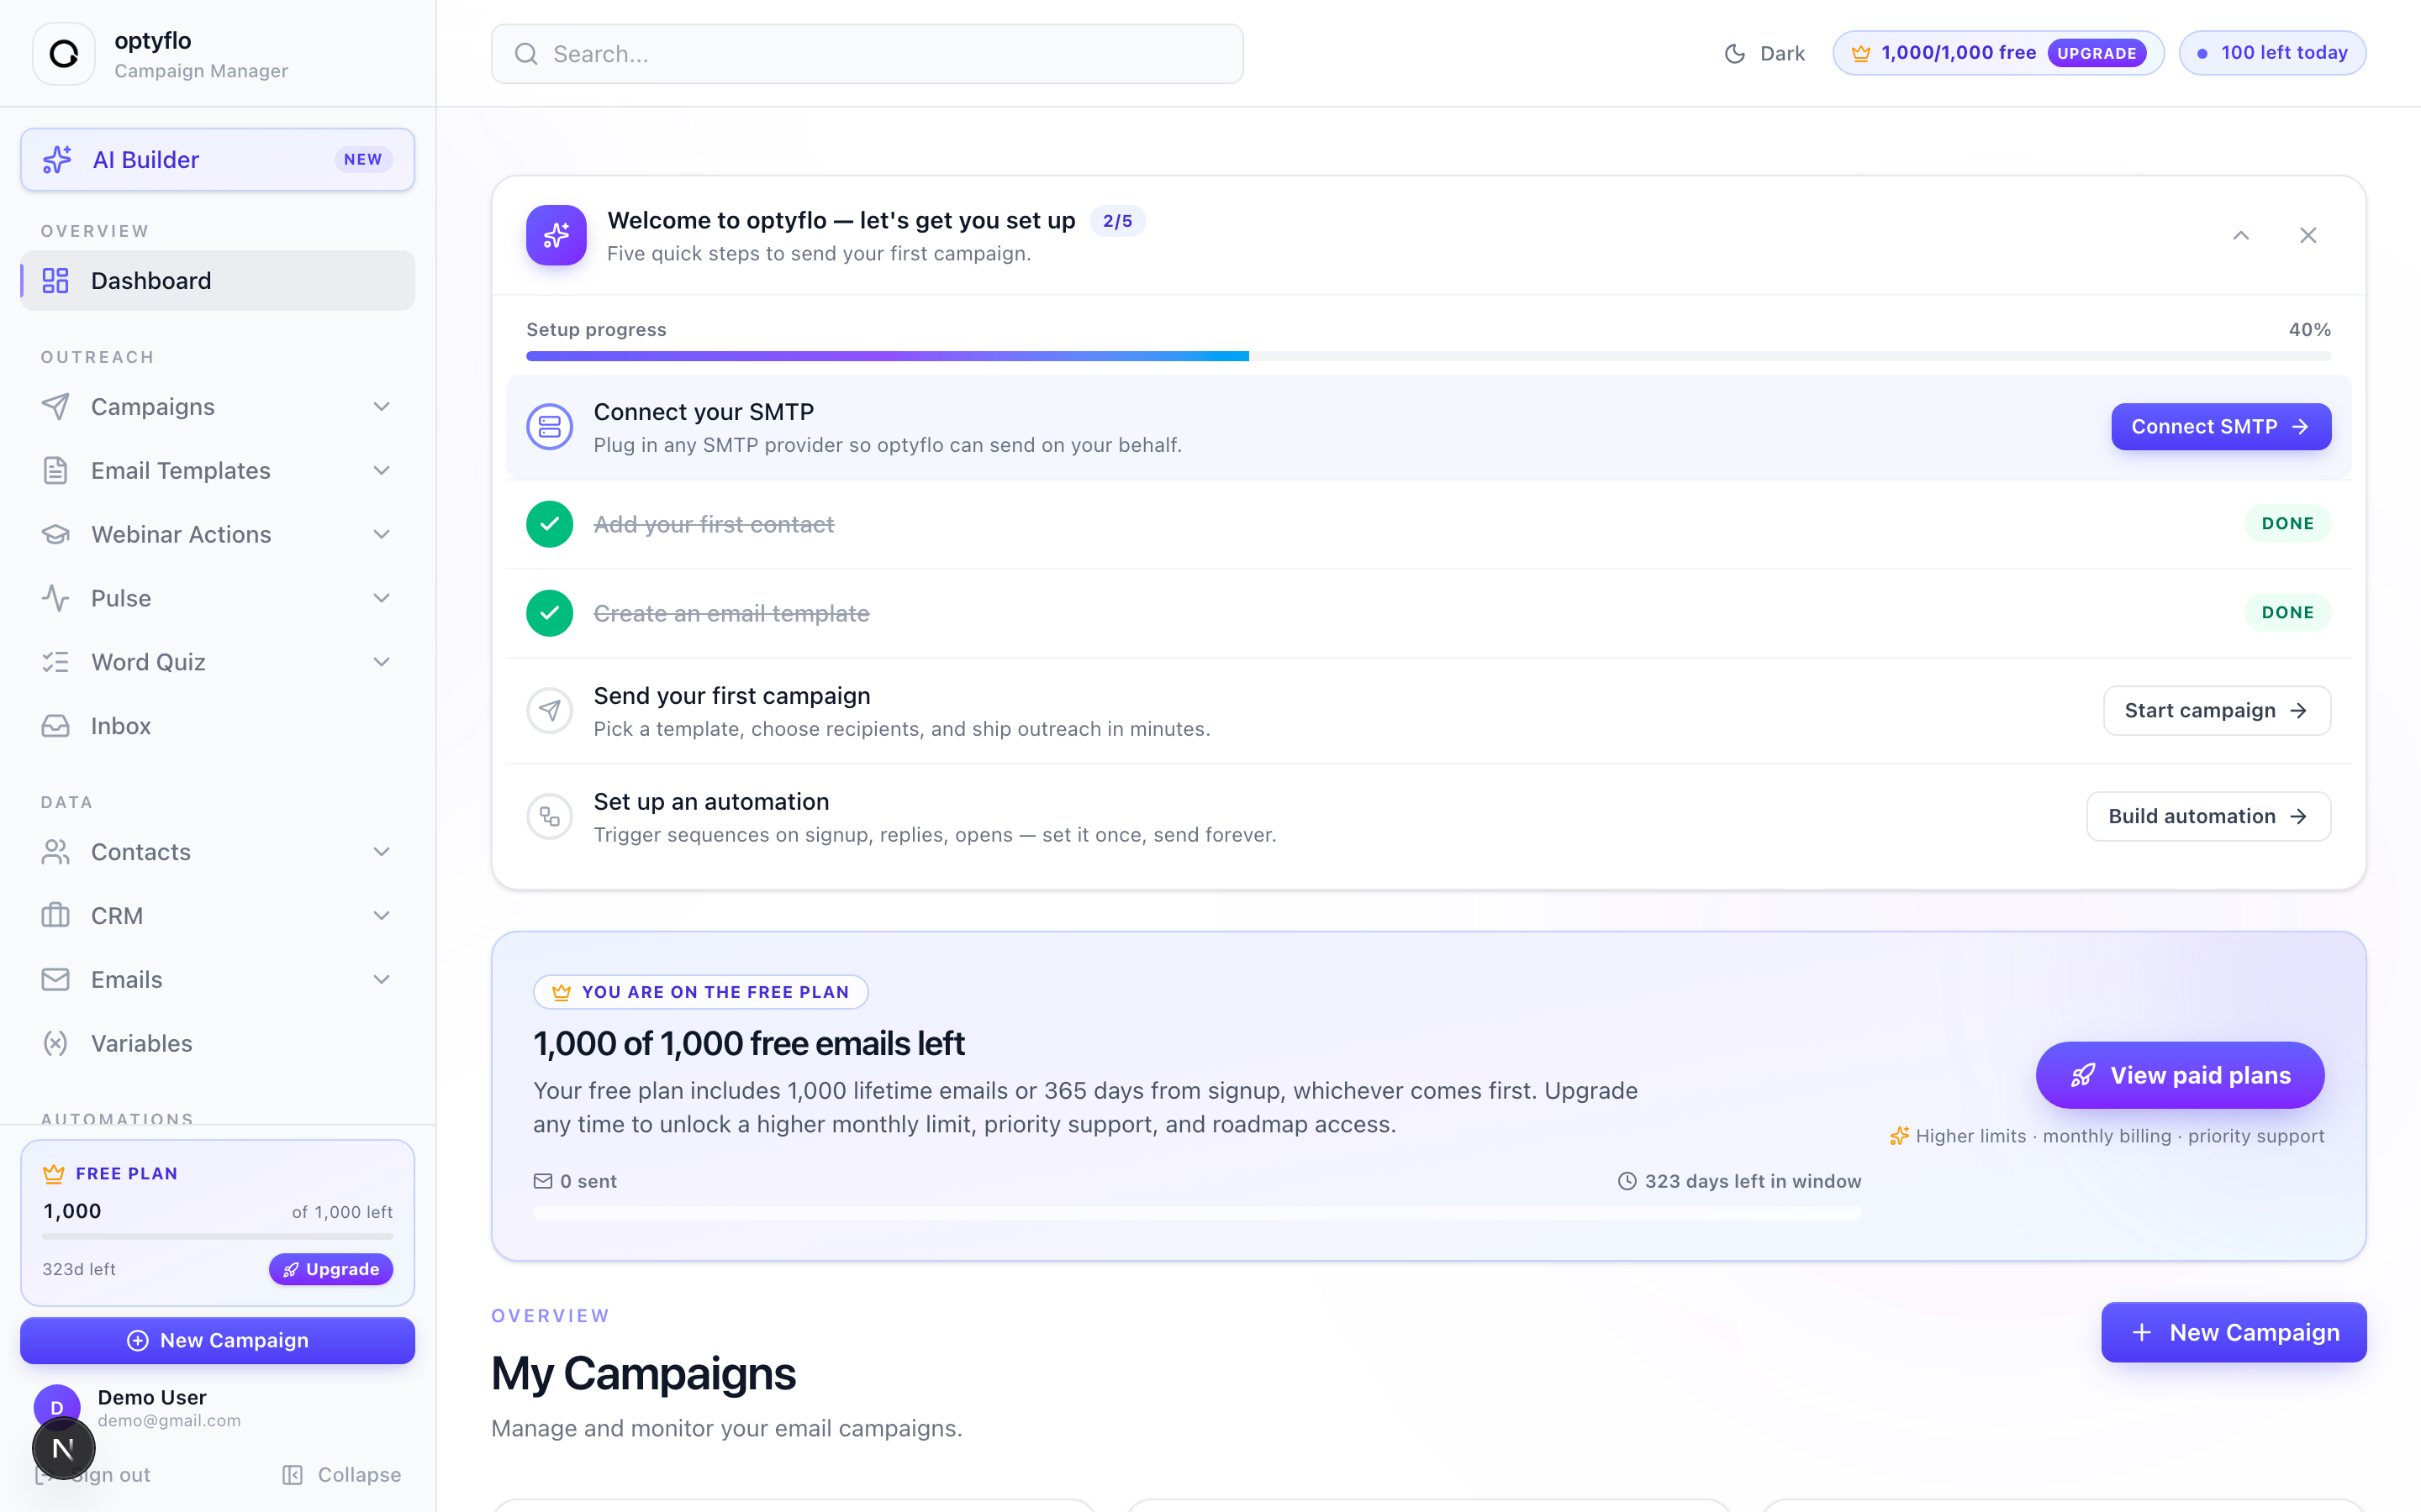2421x1512 pixels.
Task: Click the sidebar Upgrade button
Action: coord(331,1269)
